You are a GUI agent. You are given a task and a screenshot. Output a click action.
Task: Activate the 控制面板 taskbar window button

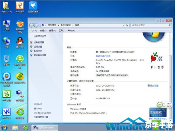[45, 128]
